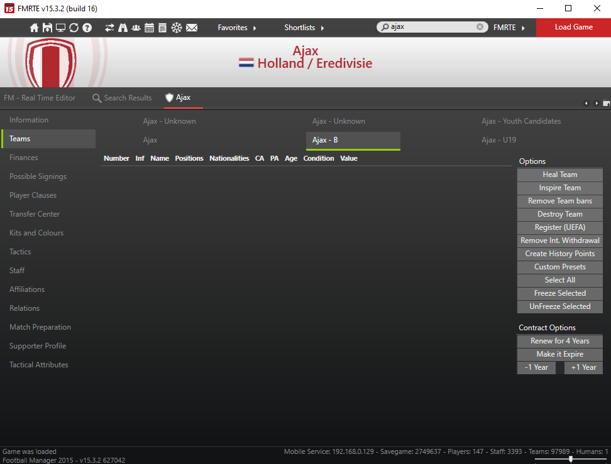Click the Destroy Team button
This screenshot has height=464, width=611.
559,214
